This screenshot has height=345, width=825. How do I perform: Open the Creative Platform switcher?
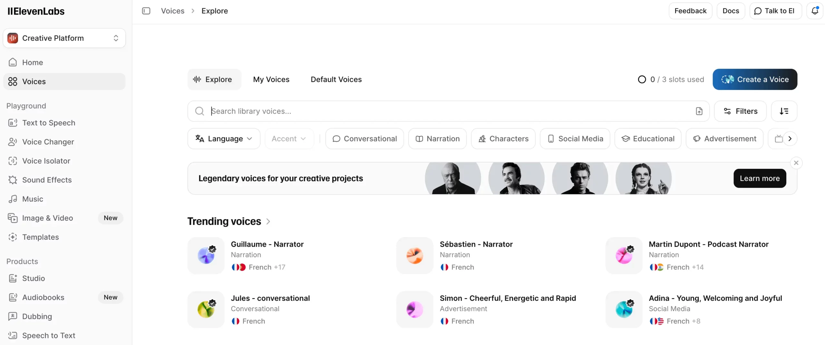click(x=64, y=38)
